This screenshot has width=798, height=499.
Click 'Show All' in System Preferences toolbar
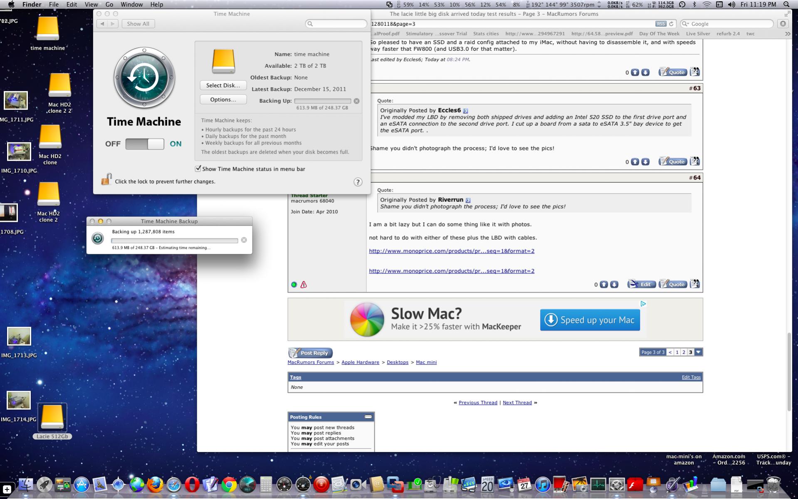tap(138, 24)
